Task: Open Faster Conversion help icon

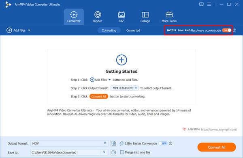Action: click(x=171, y=143)
